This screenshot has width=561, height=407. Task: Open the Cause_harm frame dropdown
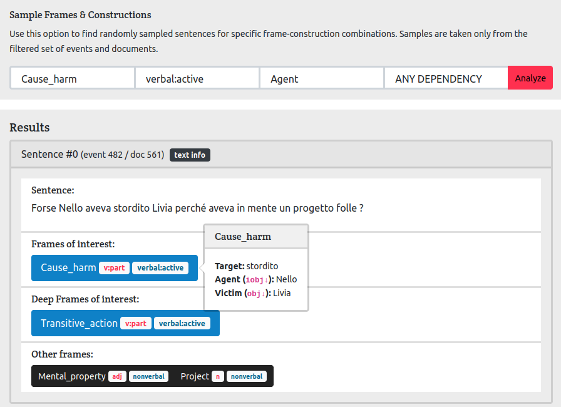coord(73,78)
